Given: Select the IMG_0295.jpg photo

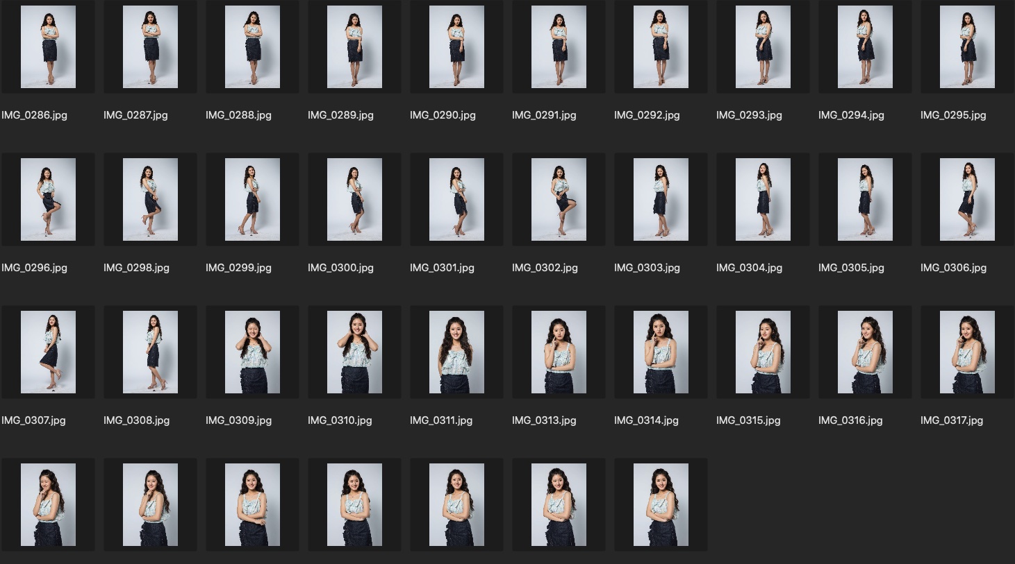Looking at the screenshot, I should [967, 47].
